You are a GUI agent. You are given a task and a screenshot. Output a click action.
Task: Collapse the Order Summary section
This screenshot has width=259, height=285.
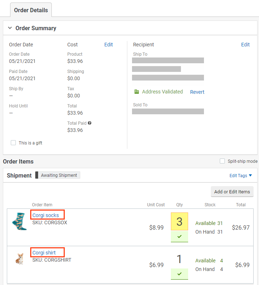(10, 28)
